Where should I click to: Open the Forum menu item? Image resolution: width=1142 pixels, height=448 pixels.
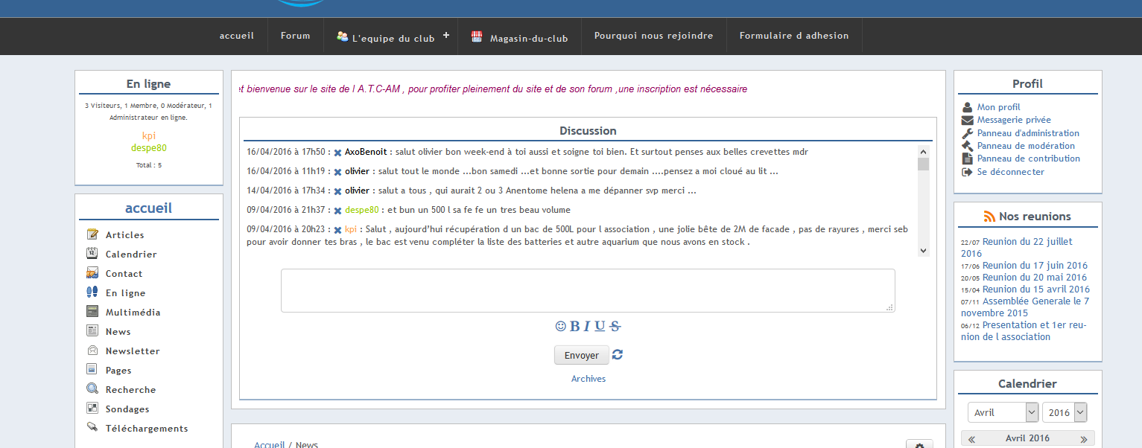[x=295, y=36]
